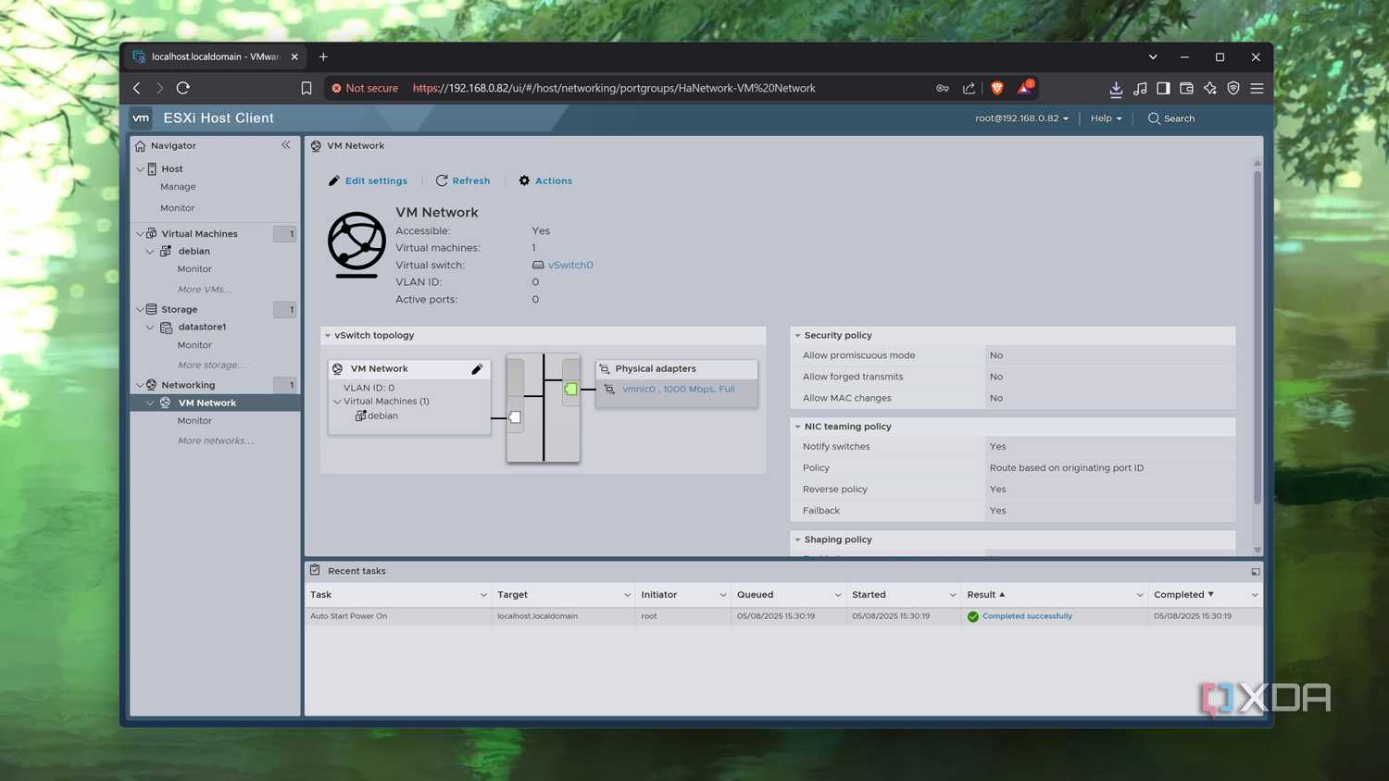Open the vmnic0, 1000 Mbps, Full link
The height and width of the screenshot is (781, 1389).
[x=679, y=390]
